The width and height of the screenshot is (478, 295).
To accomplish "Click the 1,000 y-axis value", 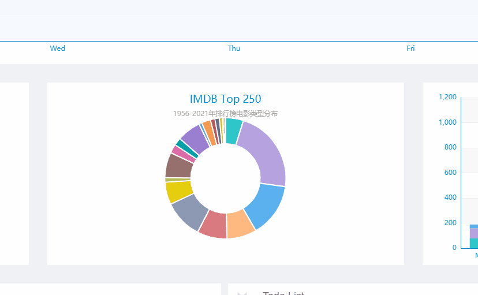I will tap(447, 122).
